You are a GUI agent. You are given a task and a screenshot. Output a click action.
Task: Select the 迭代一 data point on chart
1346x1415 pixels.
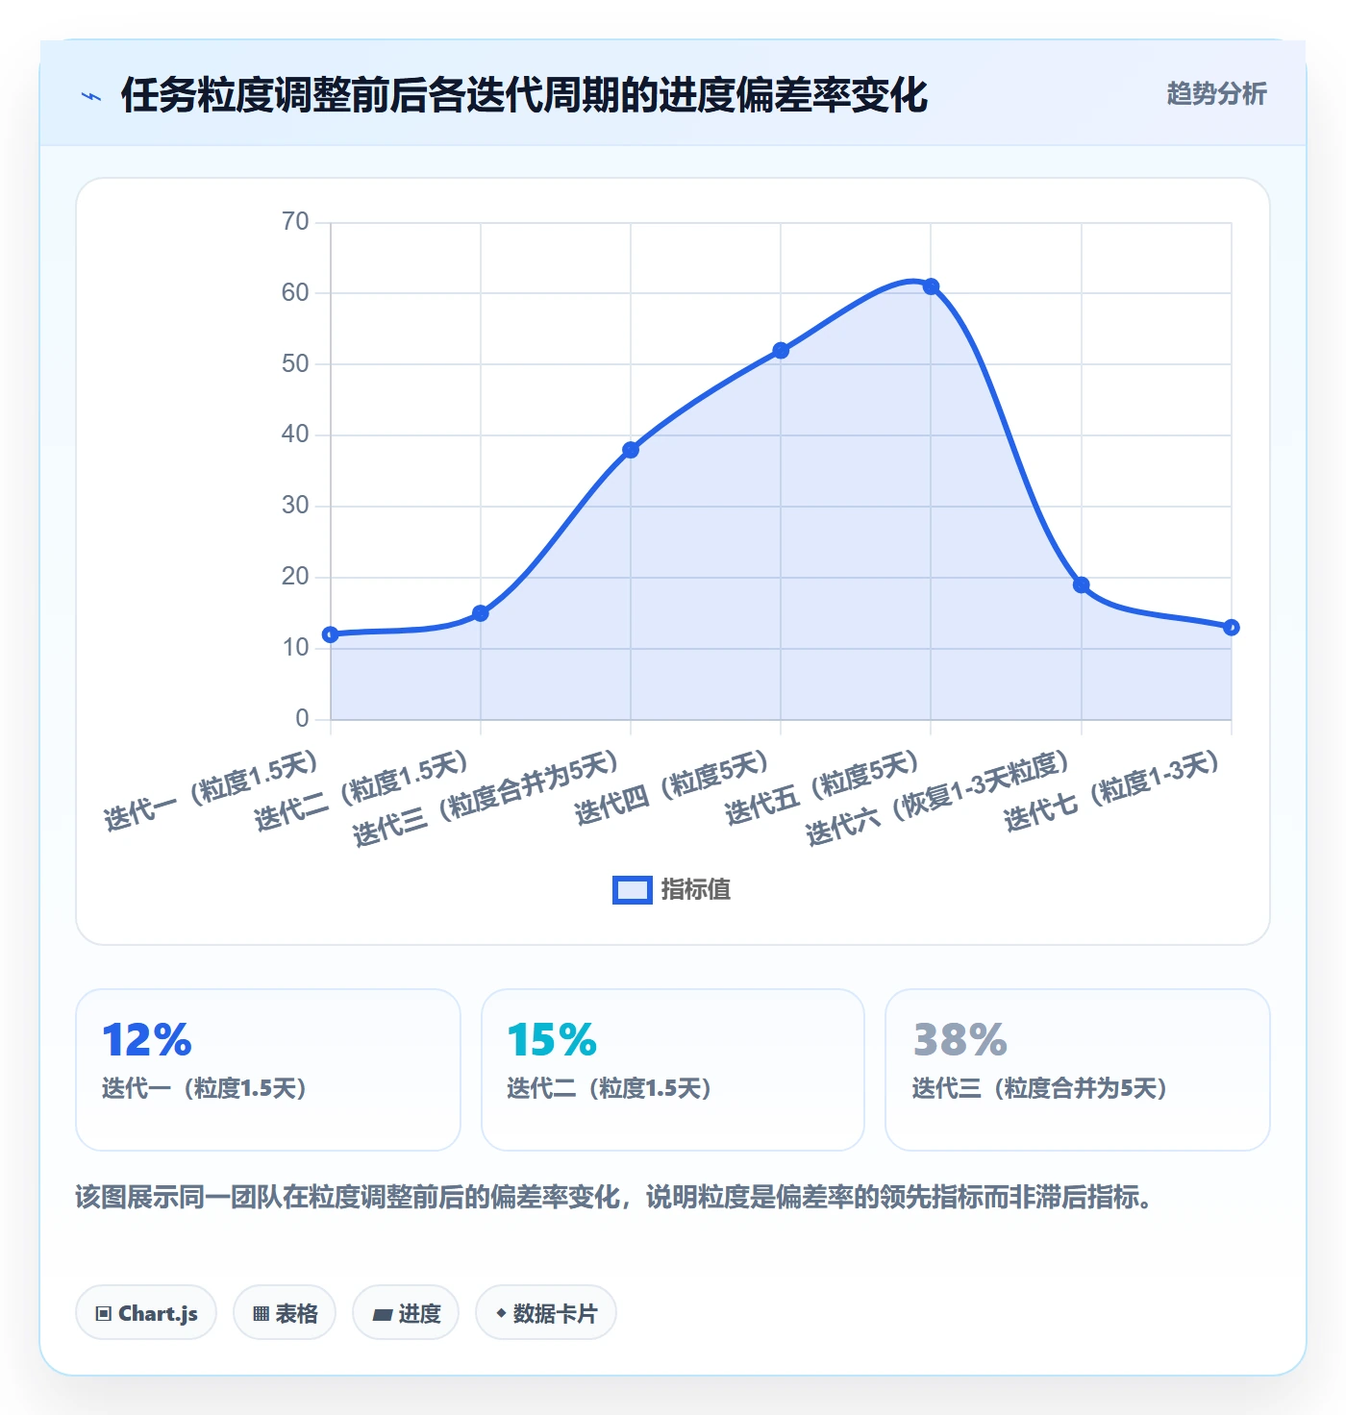coord(331,634)
